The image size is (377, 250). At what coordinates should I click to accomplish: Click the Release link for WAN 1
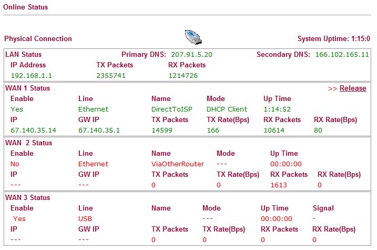353,88
